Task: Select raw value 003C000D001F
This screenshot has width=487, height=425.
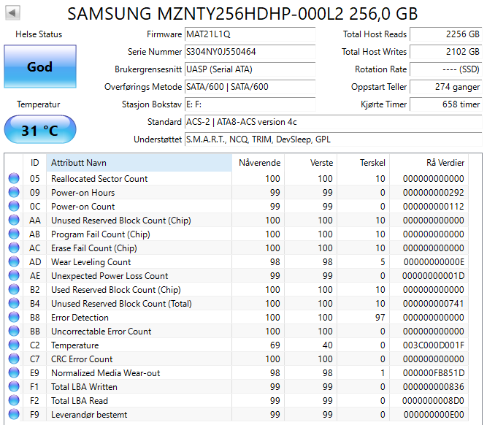Action: [x=433, y=345]
